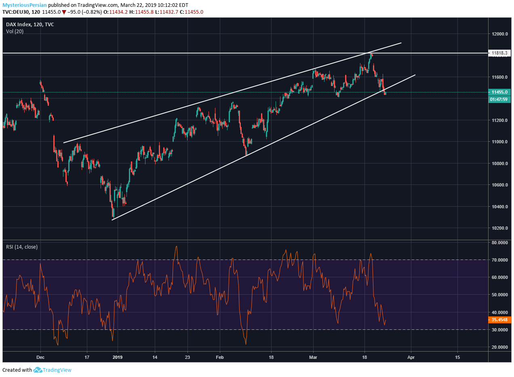Viewport: 514px width, 377px height.
Task: Click the RSI (14, close) indicator label
Action: coord(21,247)
